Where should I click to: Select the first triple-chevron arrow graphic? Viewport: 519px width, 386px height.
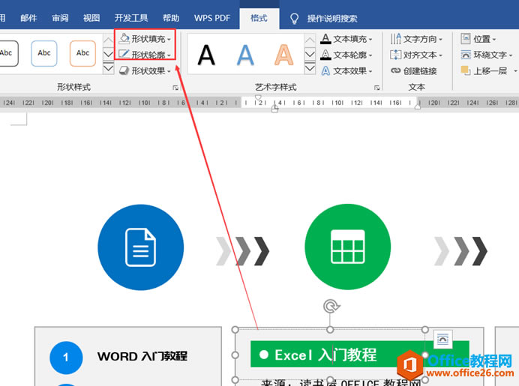click(x=243, y=251)
